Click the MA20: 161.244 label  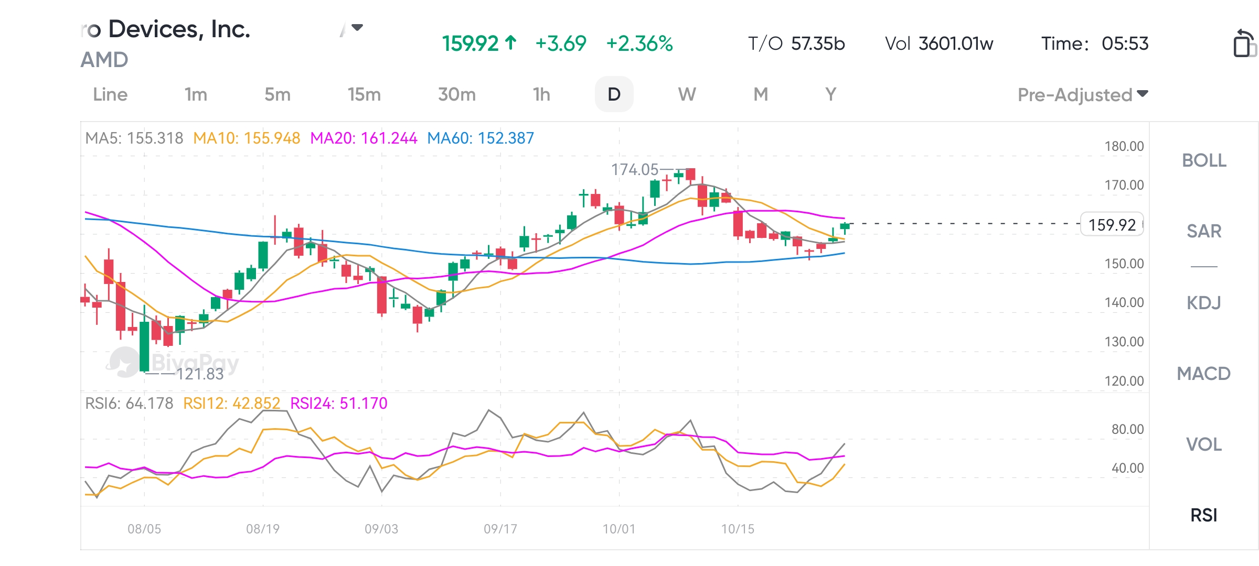click(364, 138)
